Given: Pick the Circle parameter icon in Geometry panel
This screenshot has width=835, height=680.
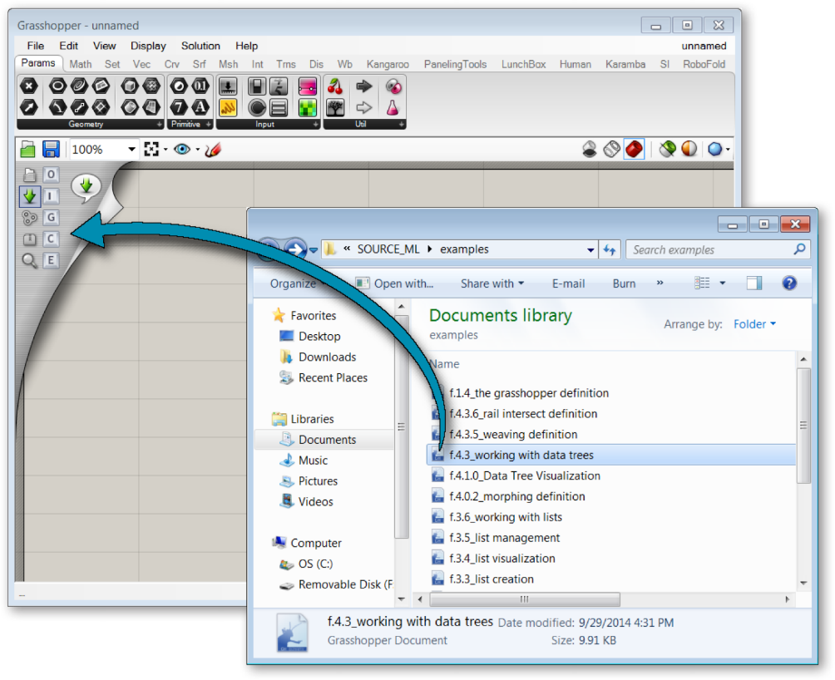Looking at the screenshot, I should [x=57, y=86].
